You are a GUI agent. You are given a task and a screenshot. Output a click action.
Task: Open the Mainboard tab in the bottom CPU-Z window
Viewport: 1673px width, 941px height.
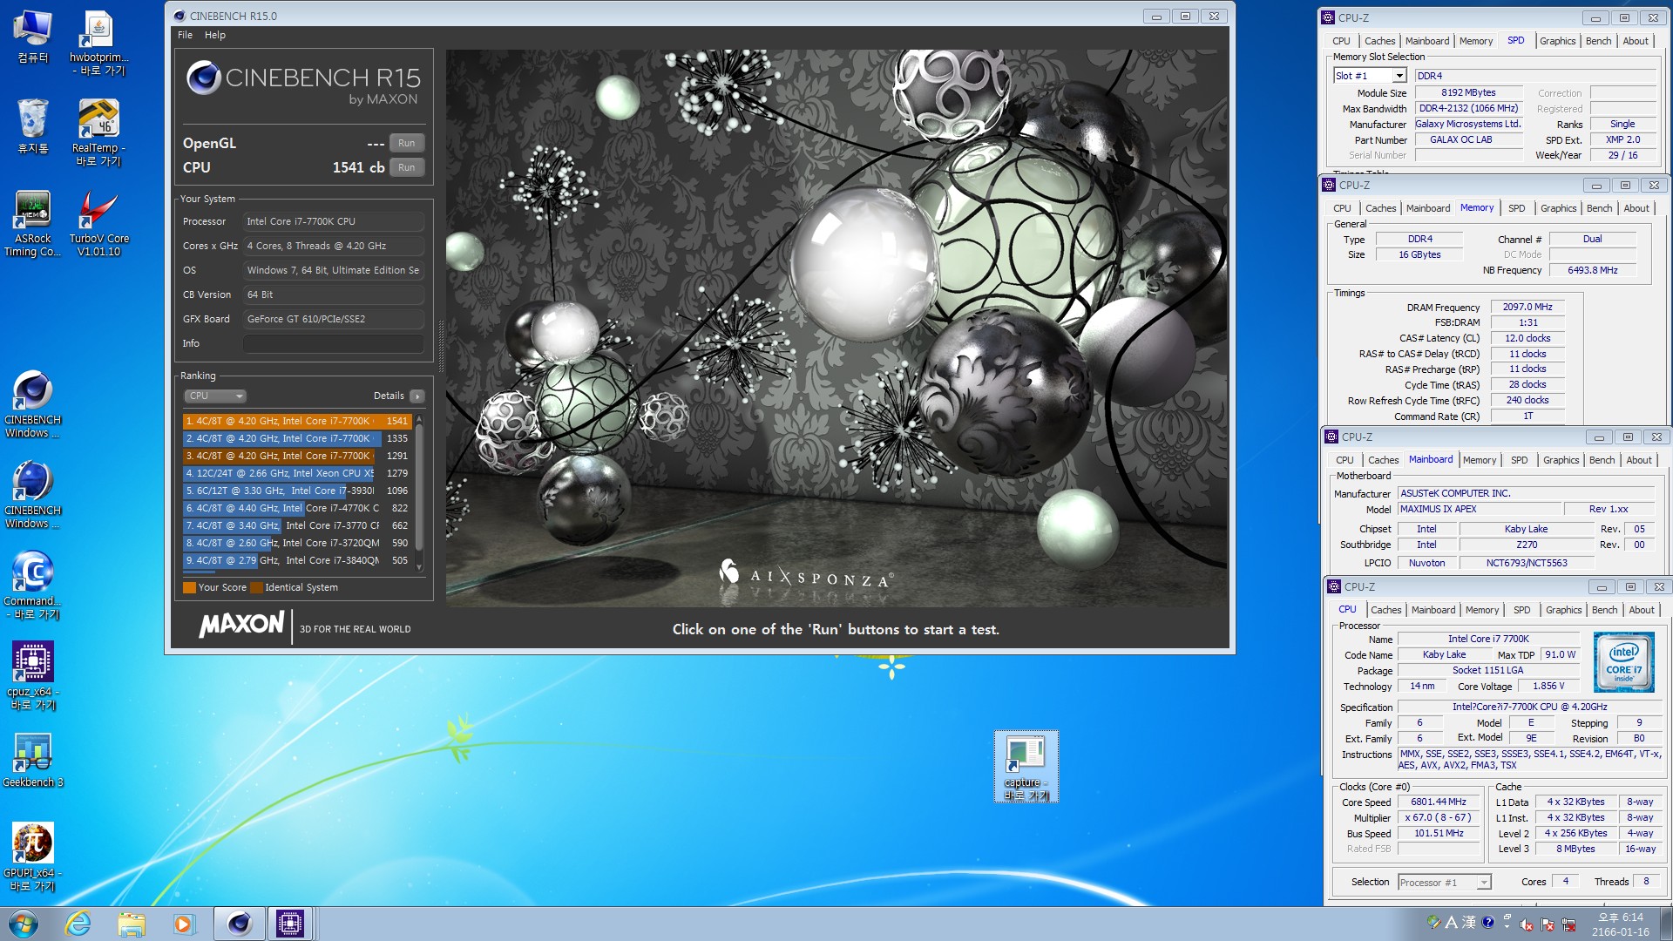point(1433,610)
